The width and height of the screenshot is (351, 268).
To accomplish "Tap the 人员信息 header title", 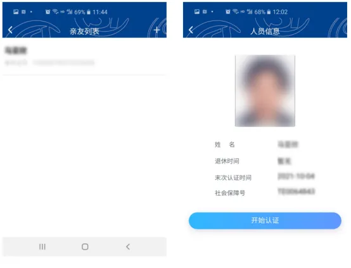I will coord(265,31).
